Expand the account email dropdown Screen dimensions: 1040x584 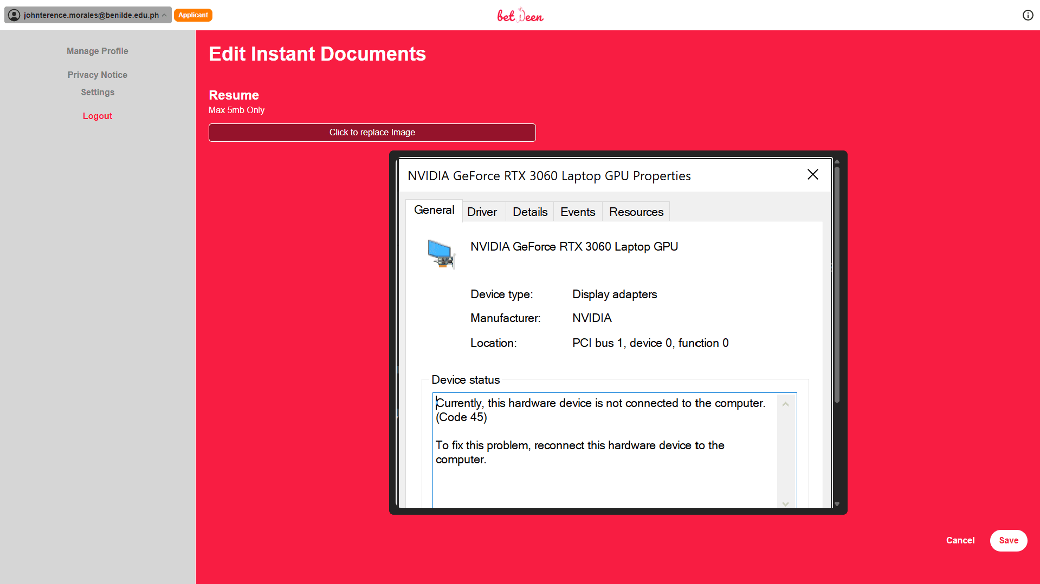pos(164,15)
